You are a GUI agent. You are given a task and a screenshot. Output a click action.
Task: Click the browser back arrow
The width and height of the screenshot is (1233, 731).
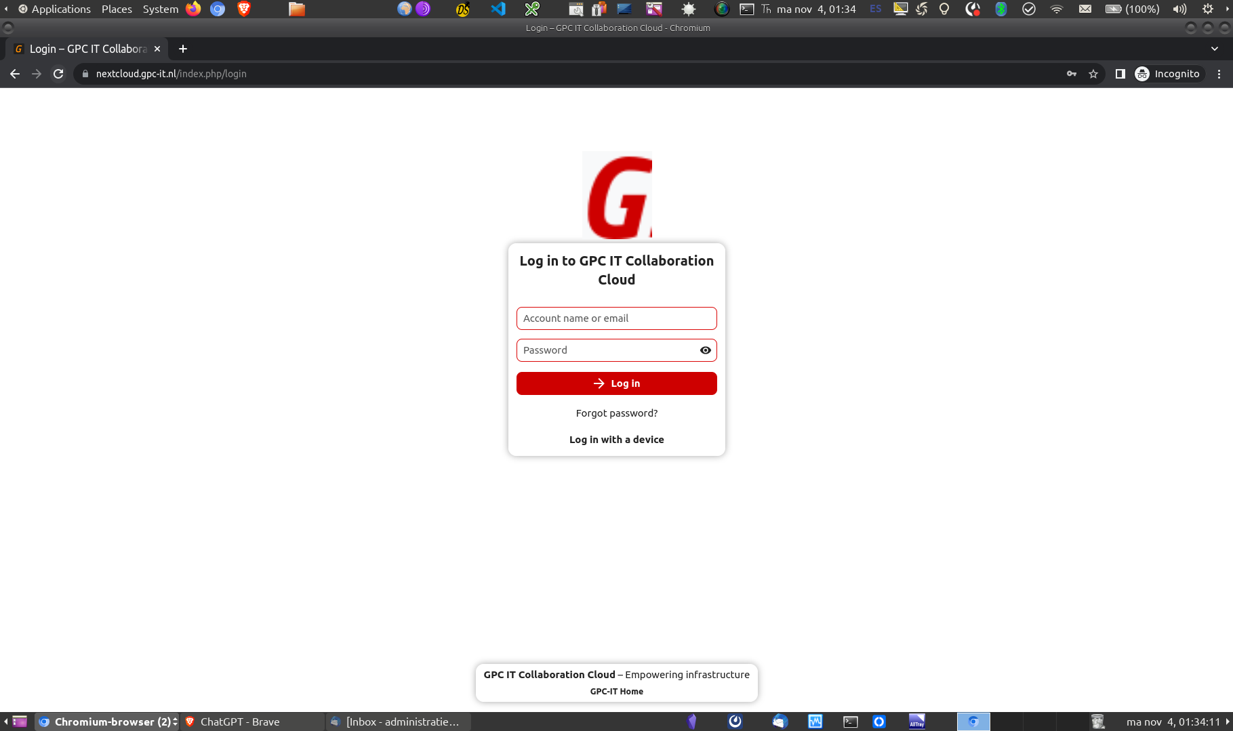15,74
